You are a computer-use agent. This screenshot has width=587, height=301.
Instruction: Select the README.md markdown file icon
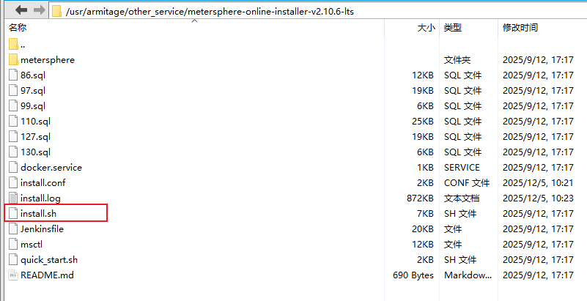click(13, 275)
